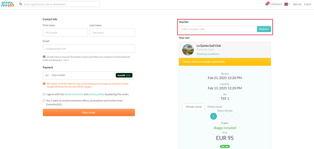Click the Greenfee365 logo
This screenshot has width=314, height=149.
point(7,4)
